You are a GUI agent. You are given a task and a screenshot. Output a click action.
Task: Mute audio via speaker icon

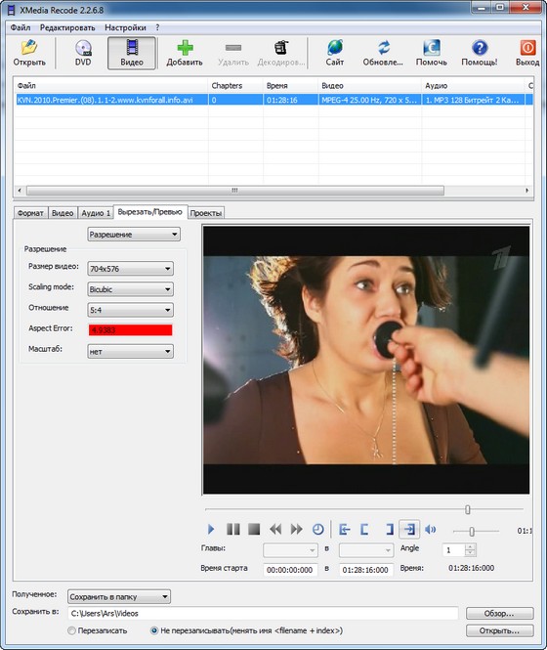pos(431,530)
